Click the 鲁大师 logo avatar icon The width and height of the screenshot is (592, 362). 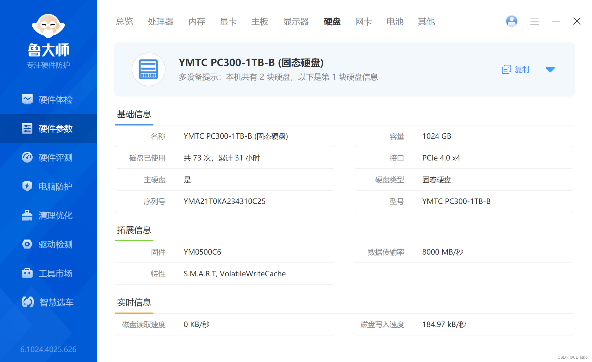click(x=48, y=26)
